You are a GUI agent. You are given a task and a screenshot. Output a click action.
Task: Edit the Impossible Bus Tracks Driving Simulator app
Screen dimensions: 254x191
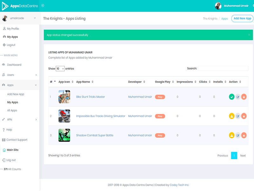[238, 116]
